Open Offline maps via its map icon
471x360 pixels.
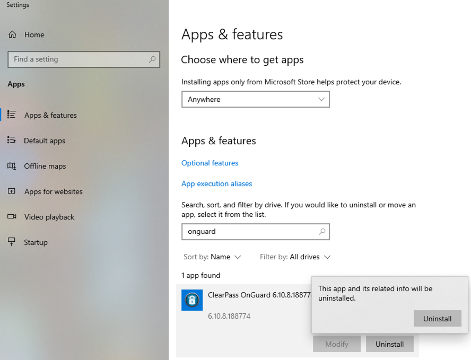[12, 166]
